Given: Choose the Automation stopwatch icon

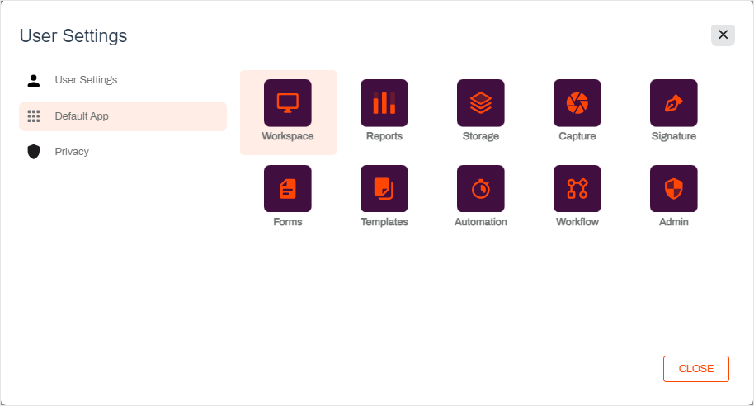Looking at the screenshot, I should tap(481, 189).
